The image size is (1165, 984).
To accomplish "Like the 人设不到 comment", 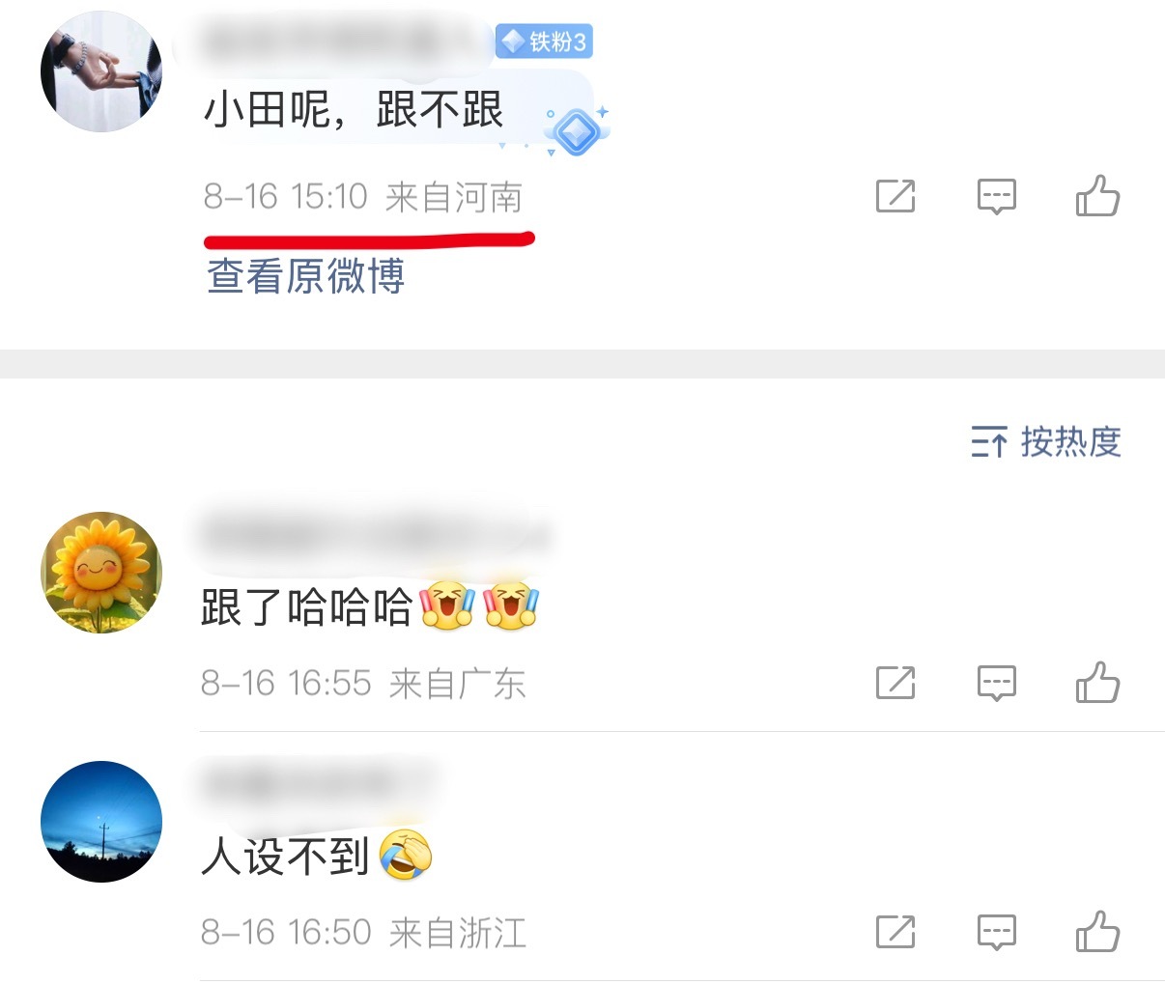I will [1097, 932].
